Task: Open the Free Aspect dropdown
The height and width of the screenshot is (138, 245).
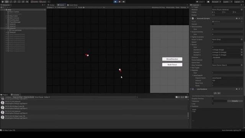Action: point(67,7)
